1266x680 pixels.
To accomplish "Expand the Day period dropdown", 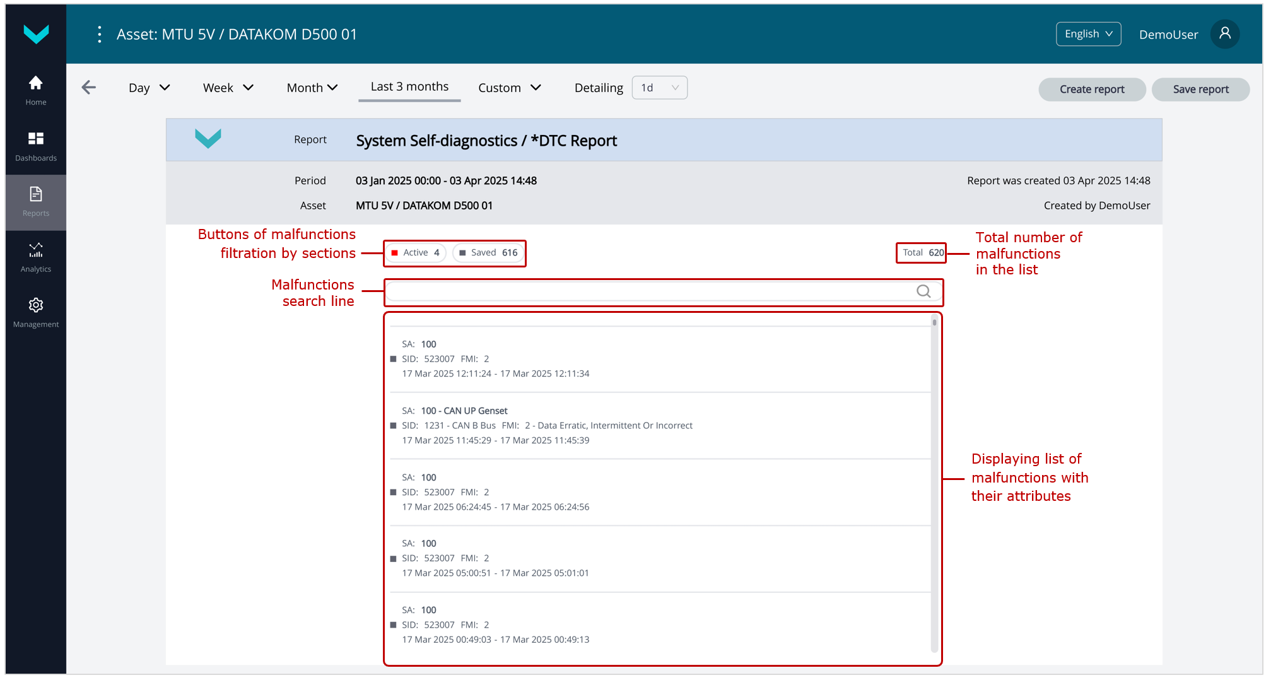I will coord(149,88).
